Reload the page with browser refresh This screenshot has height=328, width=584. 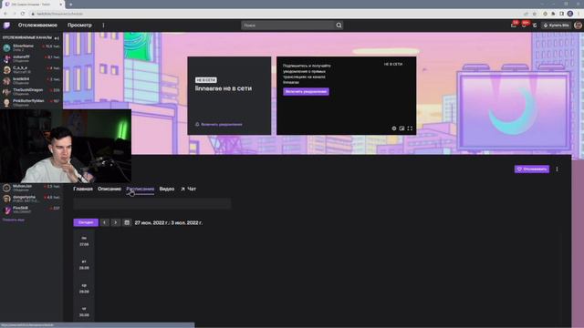click(x=23, y=14)
